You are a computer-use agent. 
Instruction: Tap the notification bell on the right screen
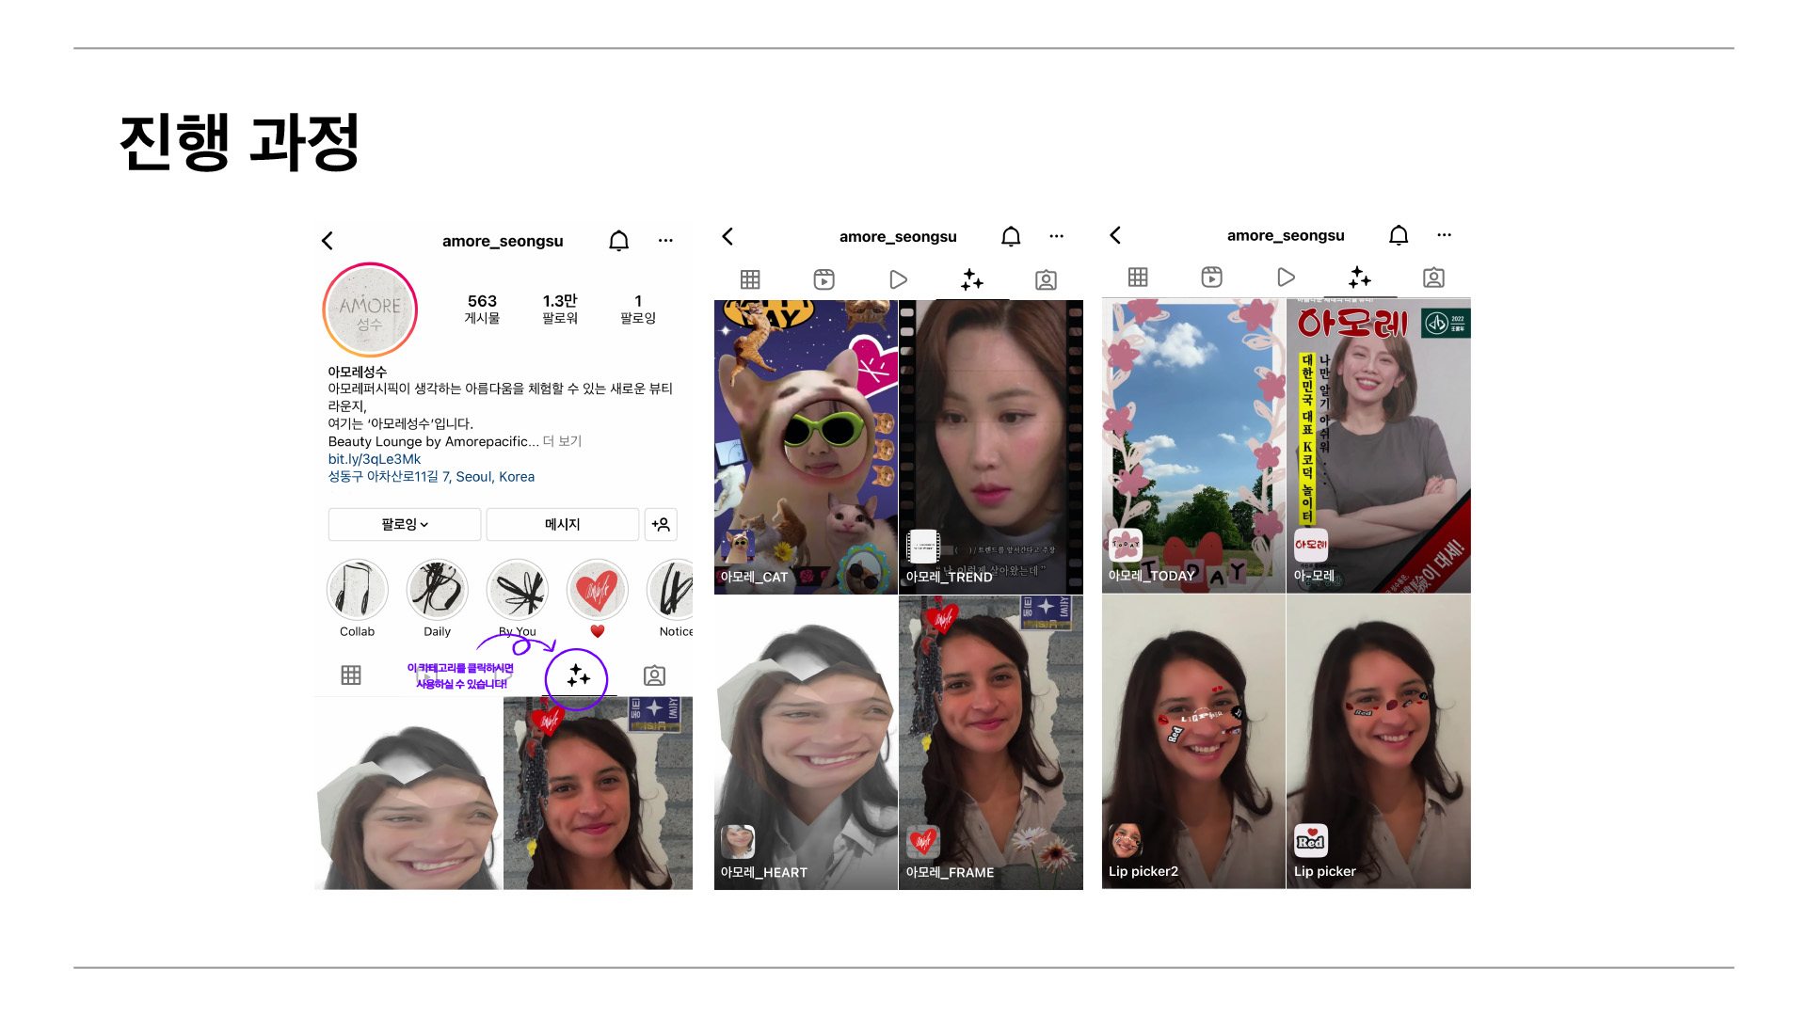[1399, 235]
